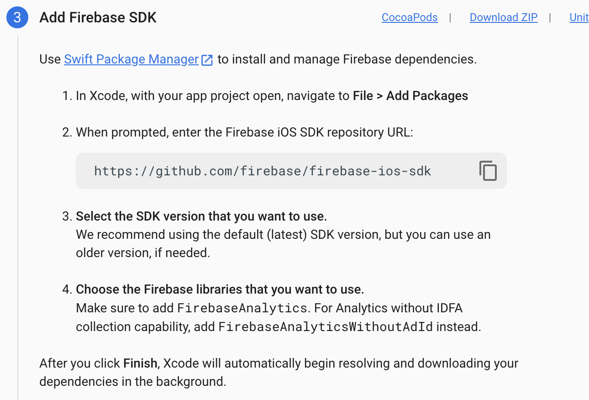Image resolution: width=589 pixels, height=400 pixels.
Task: Click the Add Firebase SDK heading
Action: click(98, 17)
